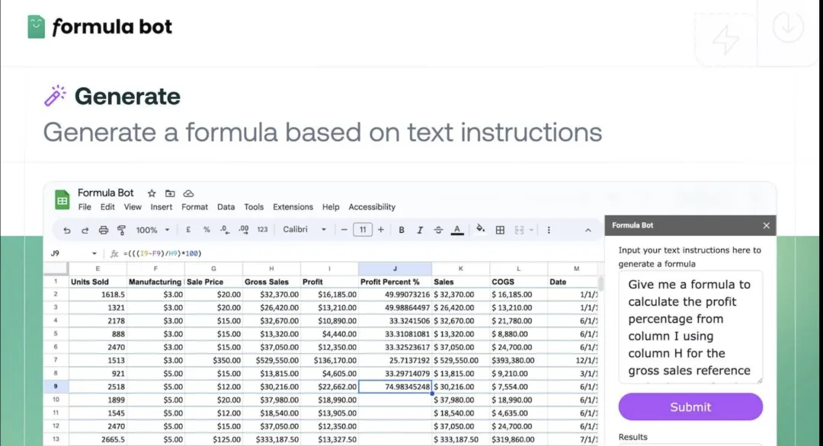This screenshot has height=446, width=823.
Task: Click the Profit Percent % header cell
Action: 395,282
